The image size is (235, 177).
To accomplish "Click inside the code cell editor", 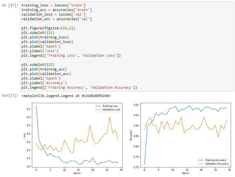I will pyautogui.click(x=127, y=46).
